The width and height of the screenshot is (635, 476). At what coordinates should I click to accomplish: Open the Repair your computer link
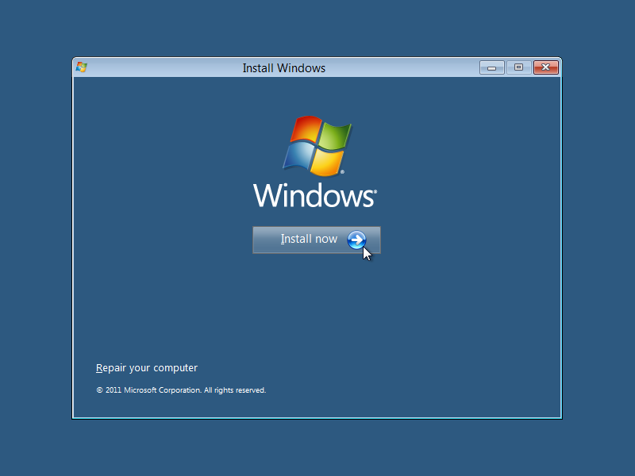[147, 368]
